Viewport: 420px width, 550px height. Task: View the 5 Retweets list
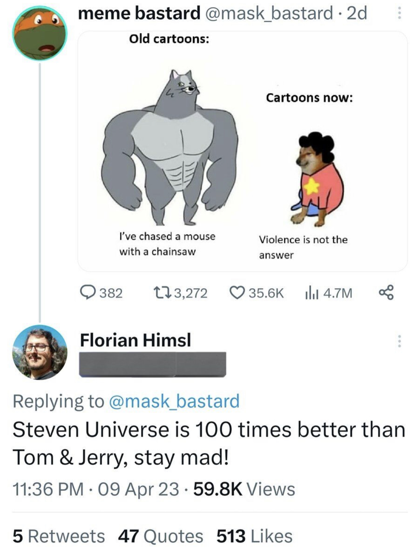click(59, 536)
